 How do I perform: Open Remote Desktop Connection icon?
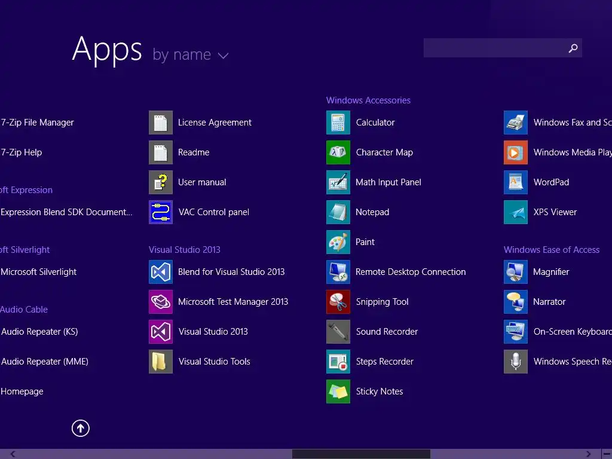[338, 272]
